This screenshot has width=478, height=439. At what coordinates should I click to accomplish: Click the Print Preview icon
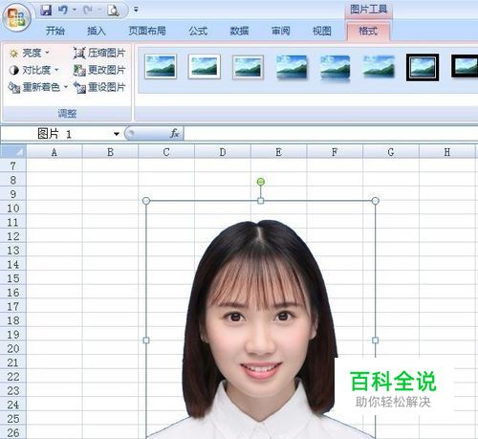click(113, 11)
